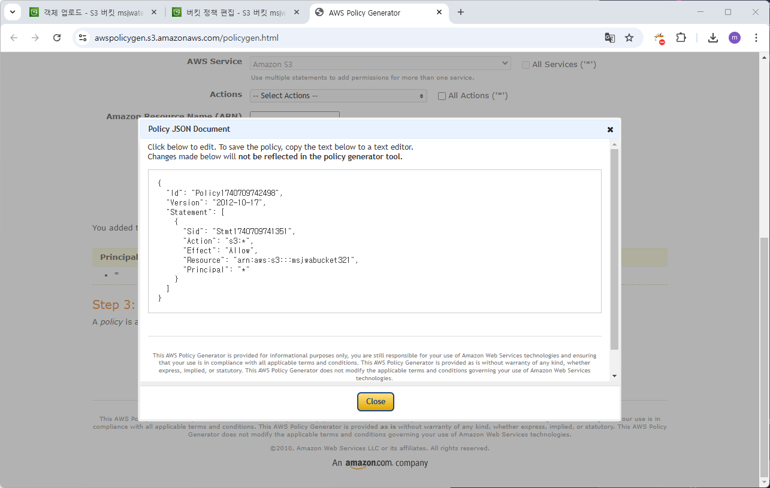Open a new tab with plus button
Screen dimensions: 770x488
click(x=461, y=12)
